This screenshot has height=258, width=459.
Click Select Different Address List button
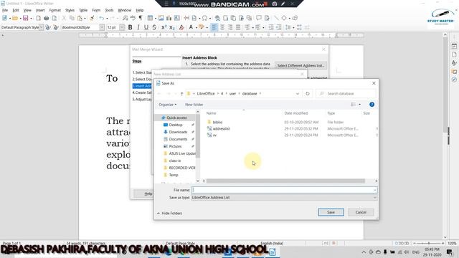coord(301,65)
